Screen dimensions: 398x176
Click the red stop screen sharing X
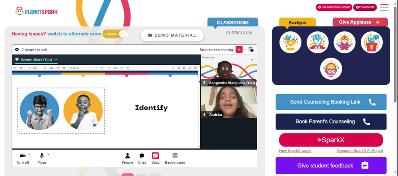239,49
